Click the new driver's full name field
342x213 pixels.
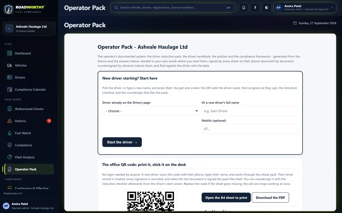point(250,111)
